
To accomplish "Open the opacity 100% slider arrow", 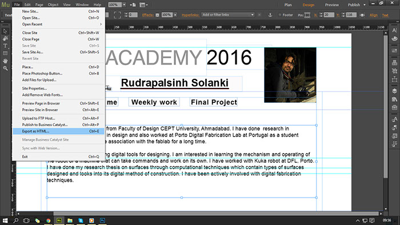I will click(175, 15).
